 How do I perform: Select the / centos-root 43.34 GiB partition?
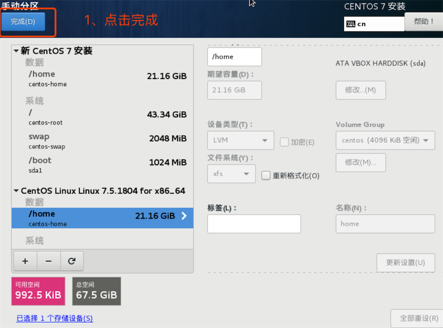[x=102, y=117]
